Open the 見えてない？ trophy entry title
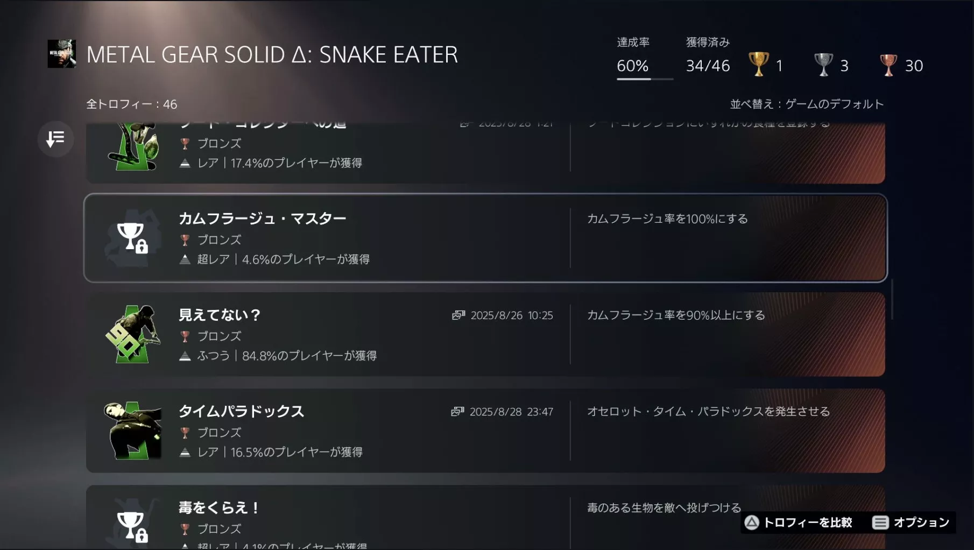The height and width of the screenshot is (550, 974). (x=220, y=315)
